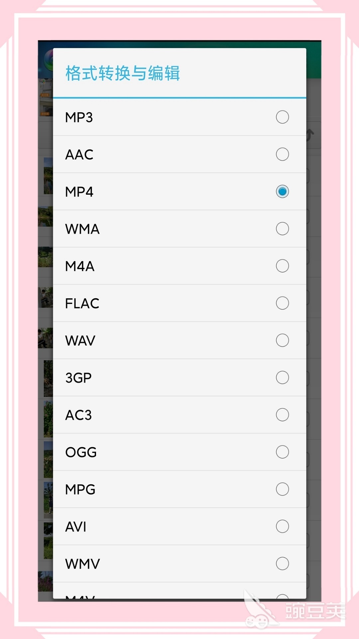Open the top photo thumbnail behind dialog
Viewport: 359px width, 639px height.
(x=45, y=98)
